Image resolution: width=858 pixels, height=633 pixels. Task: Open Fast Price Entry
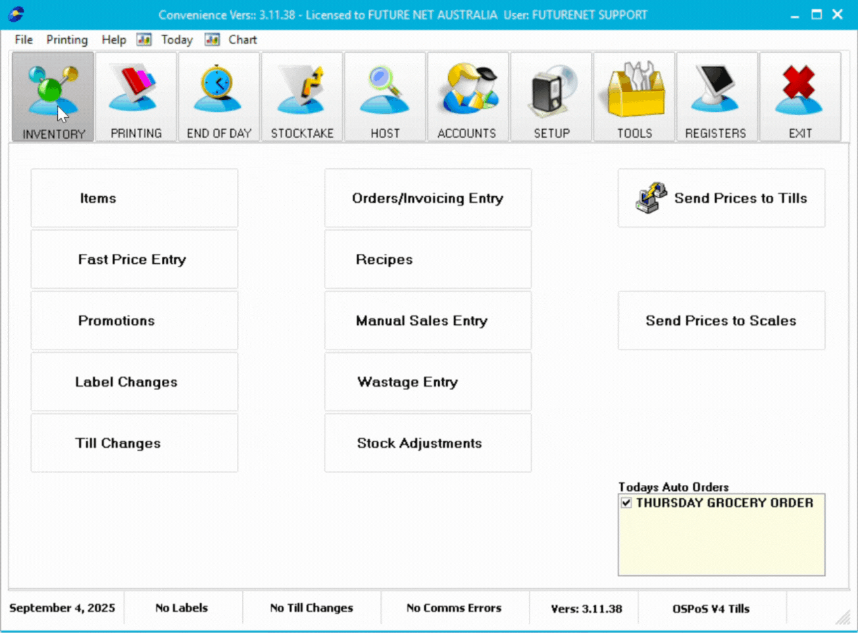point(134,259)
